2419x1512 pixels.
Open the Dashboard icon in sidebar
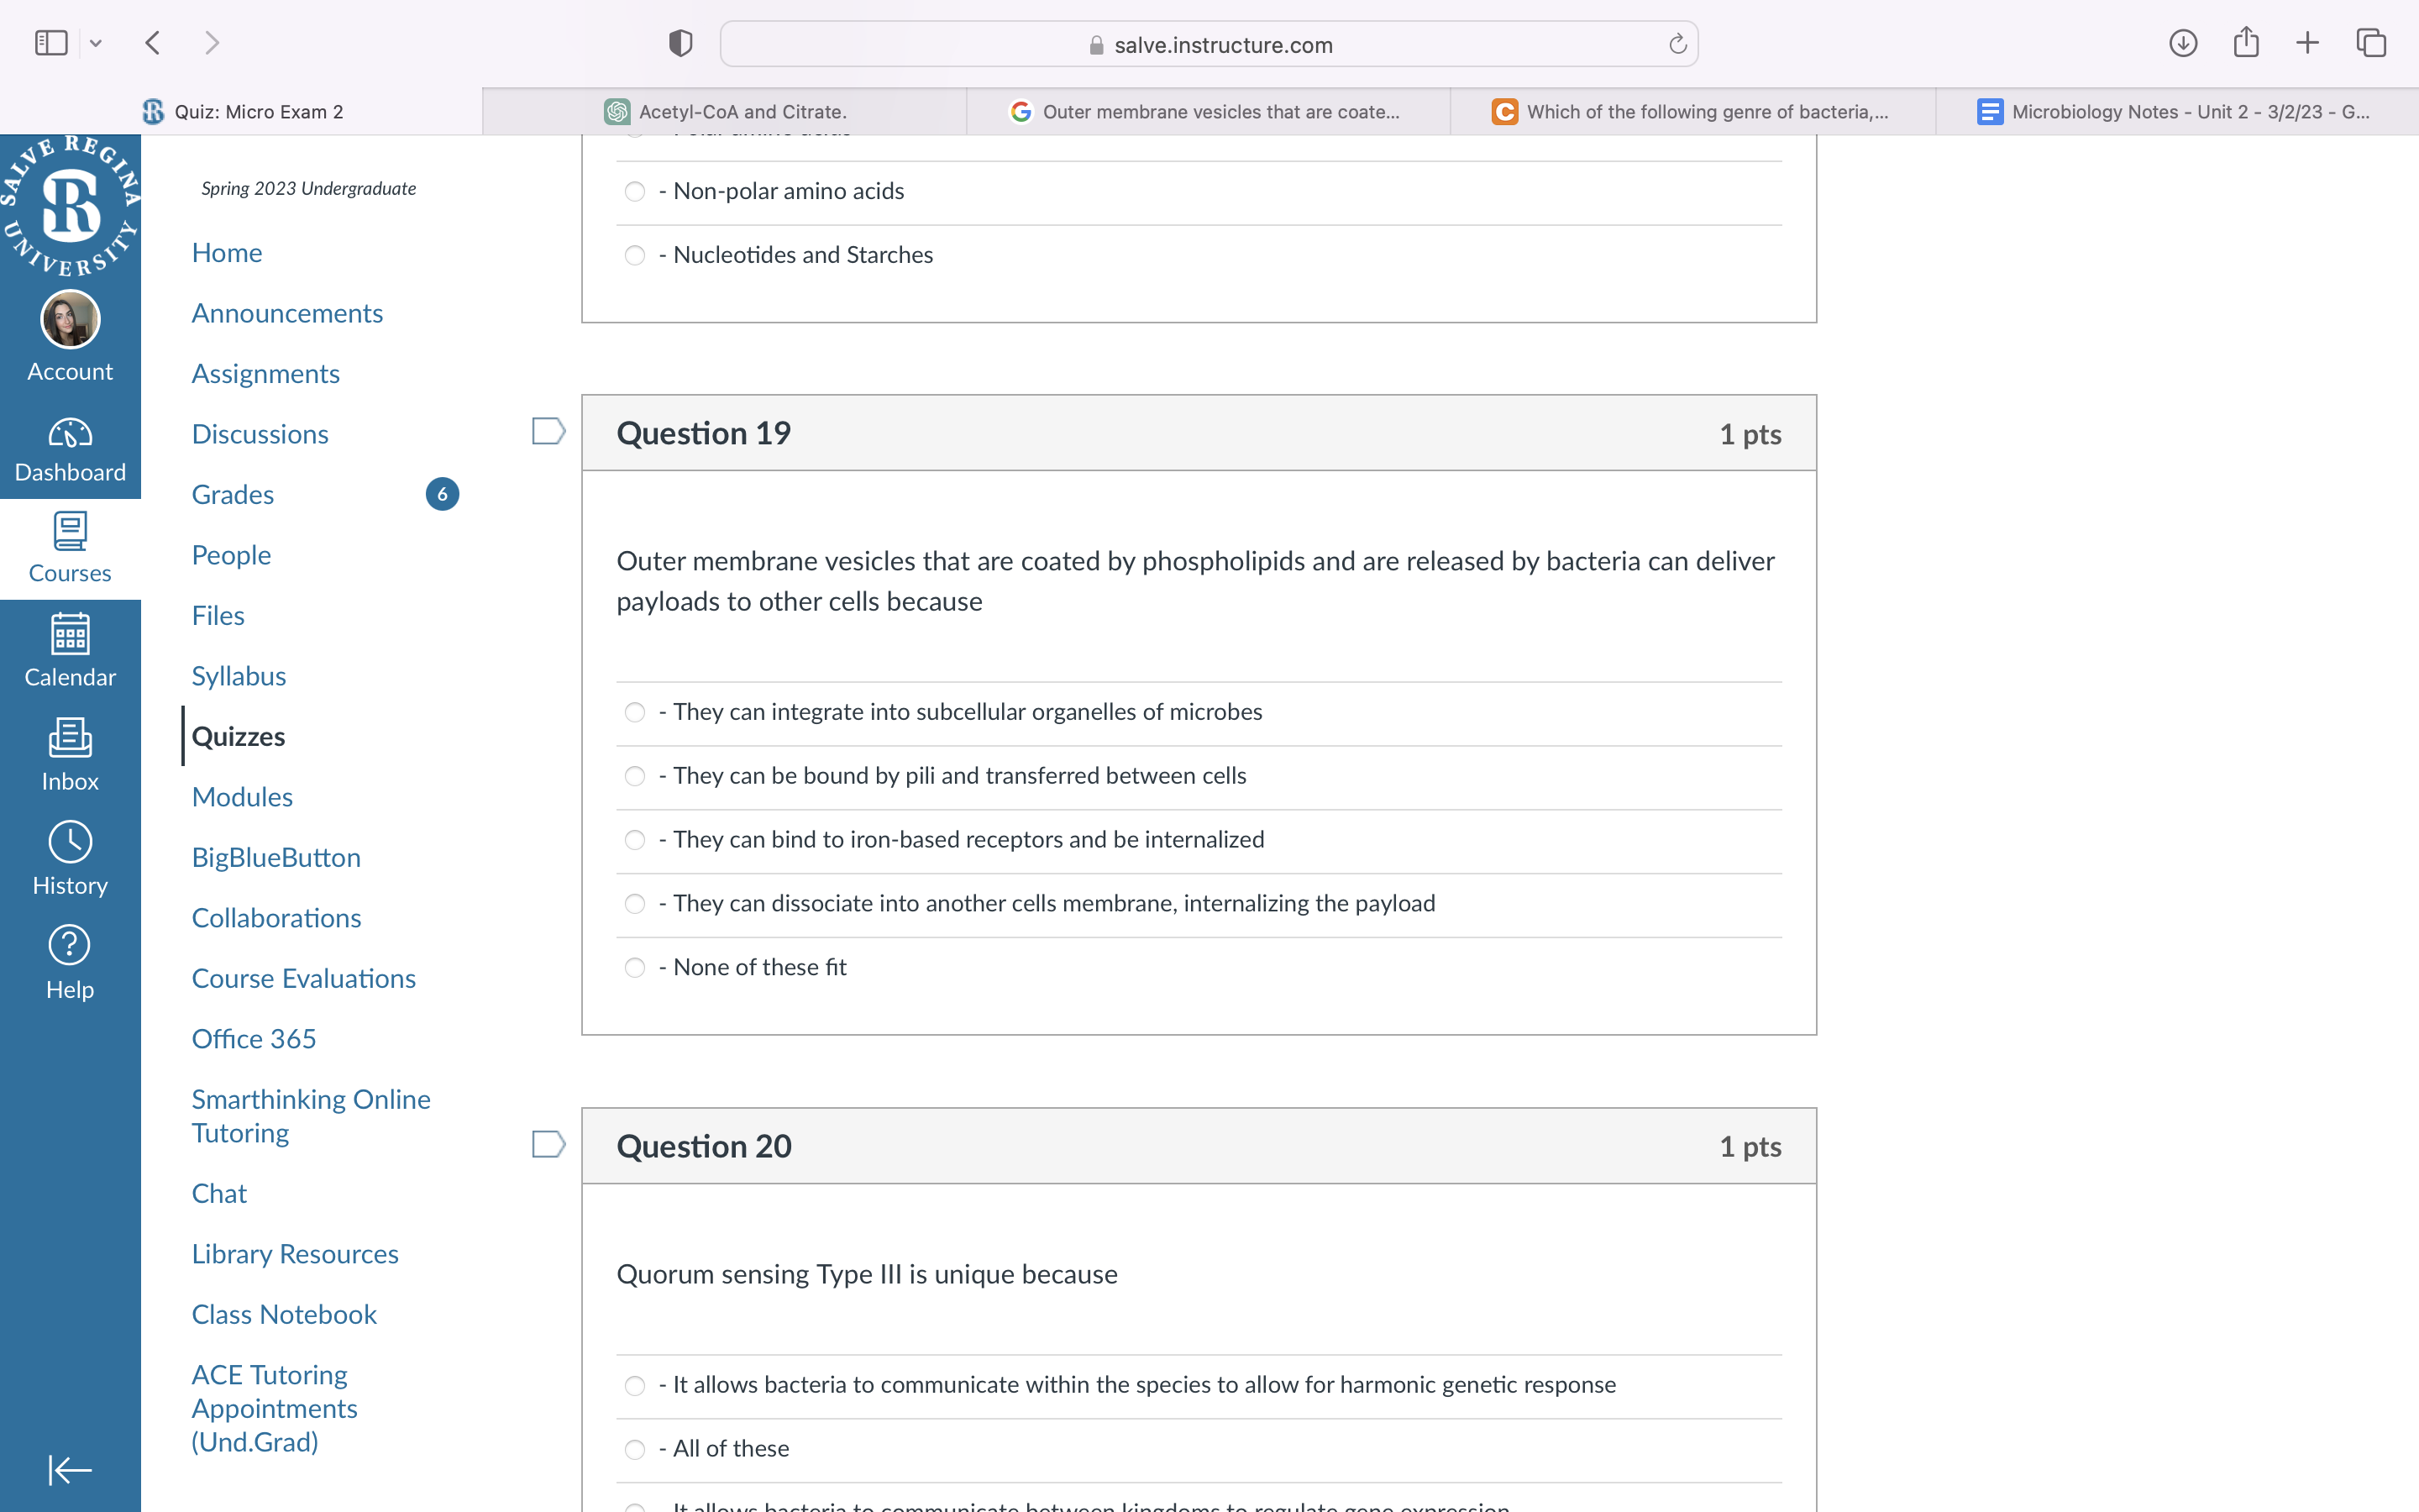point(70,434)
